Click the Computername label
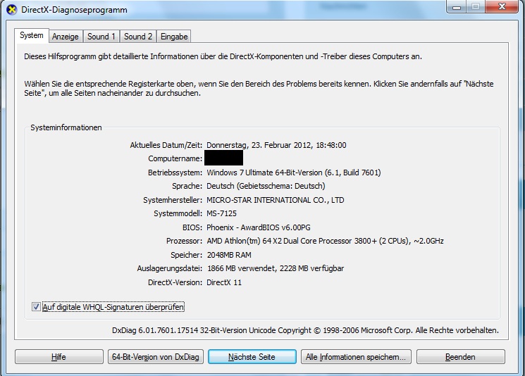Viewport: 525px width, 376px height. point(175,158)
